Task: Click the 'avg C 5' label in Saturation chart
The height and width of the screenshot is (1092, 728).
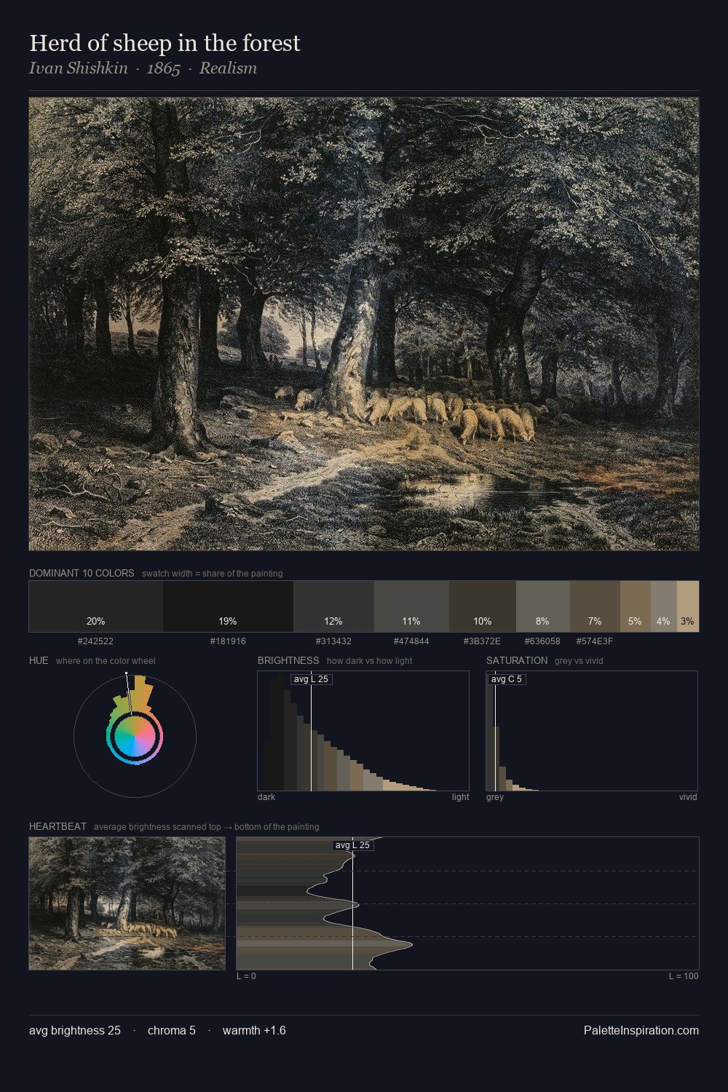Action: [x=506, y=679]
